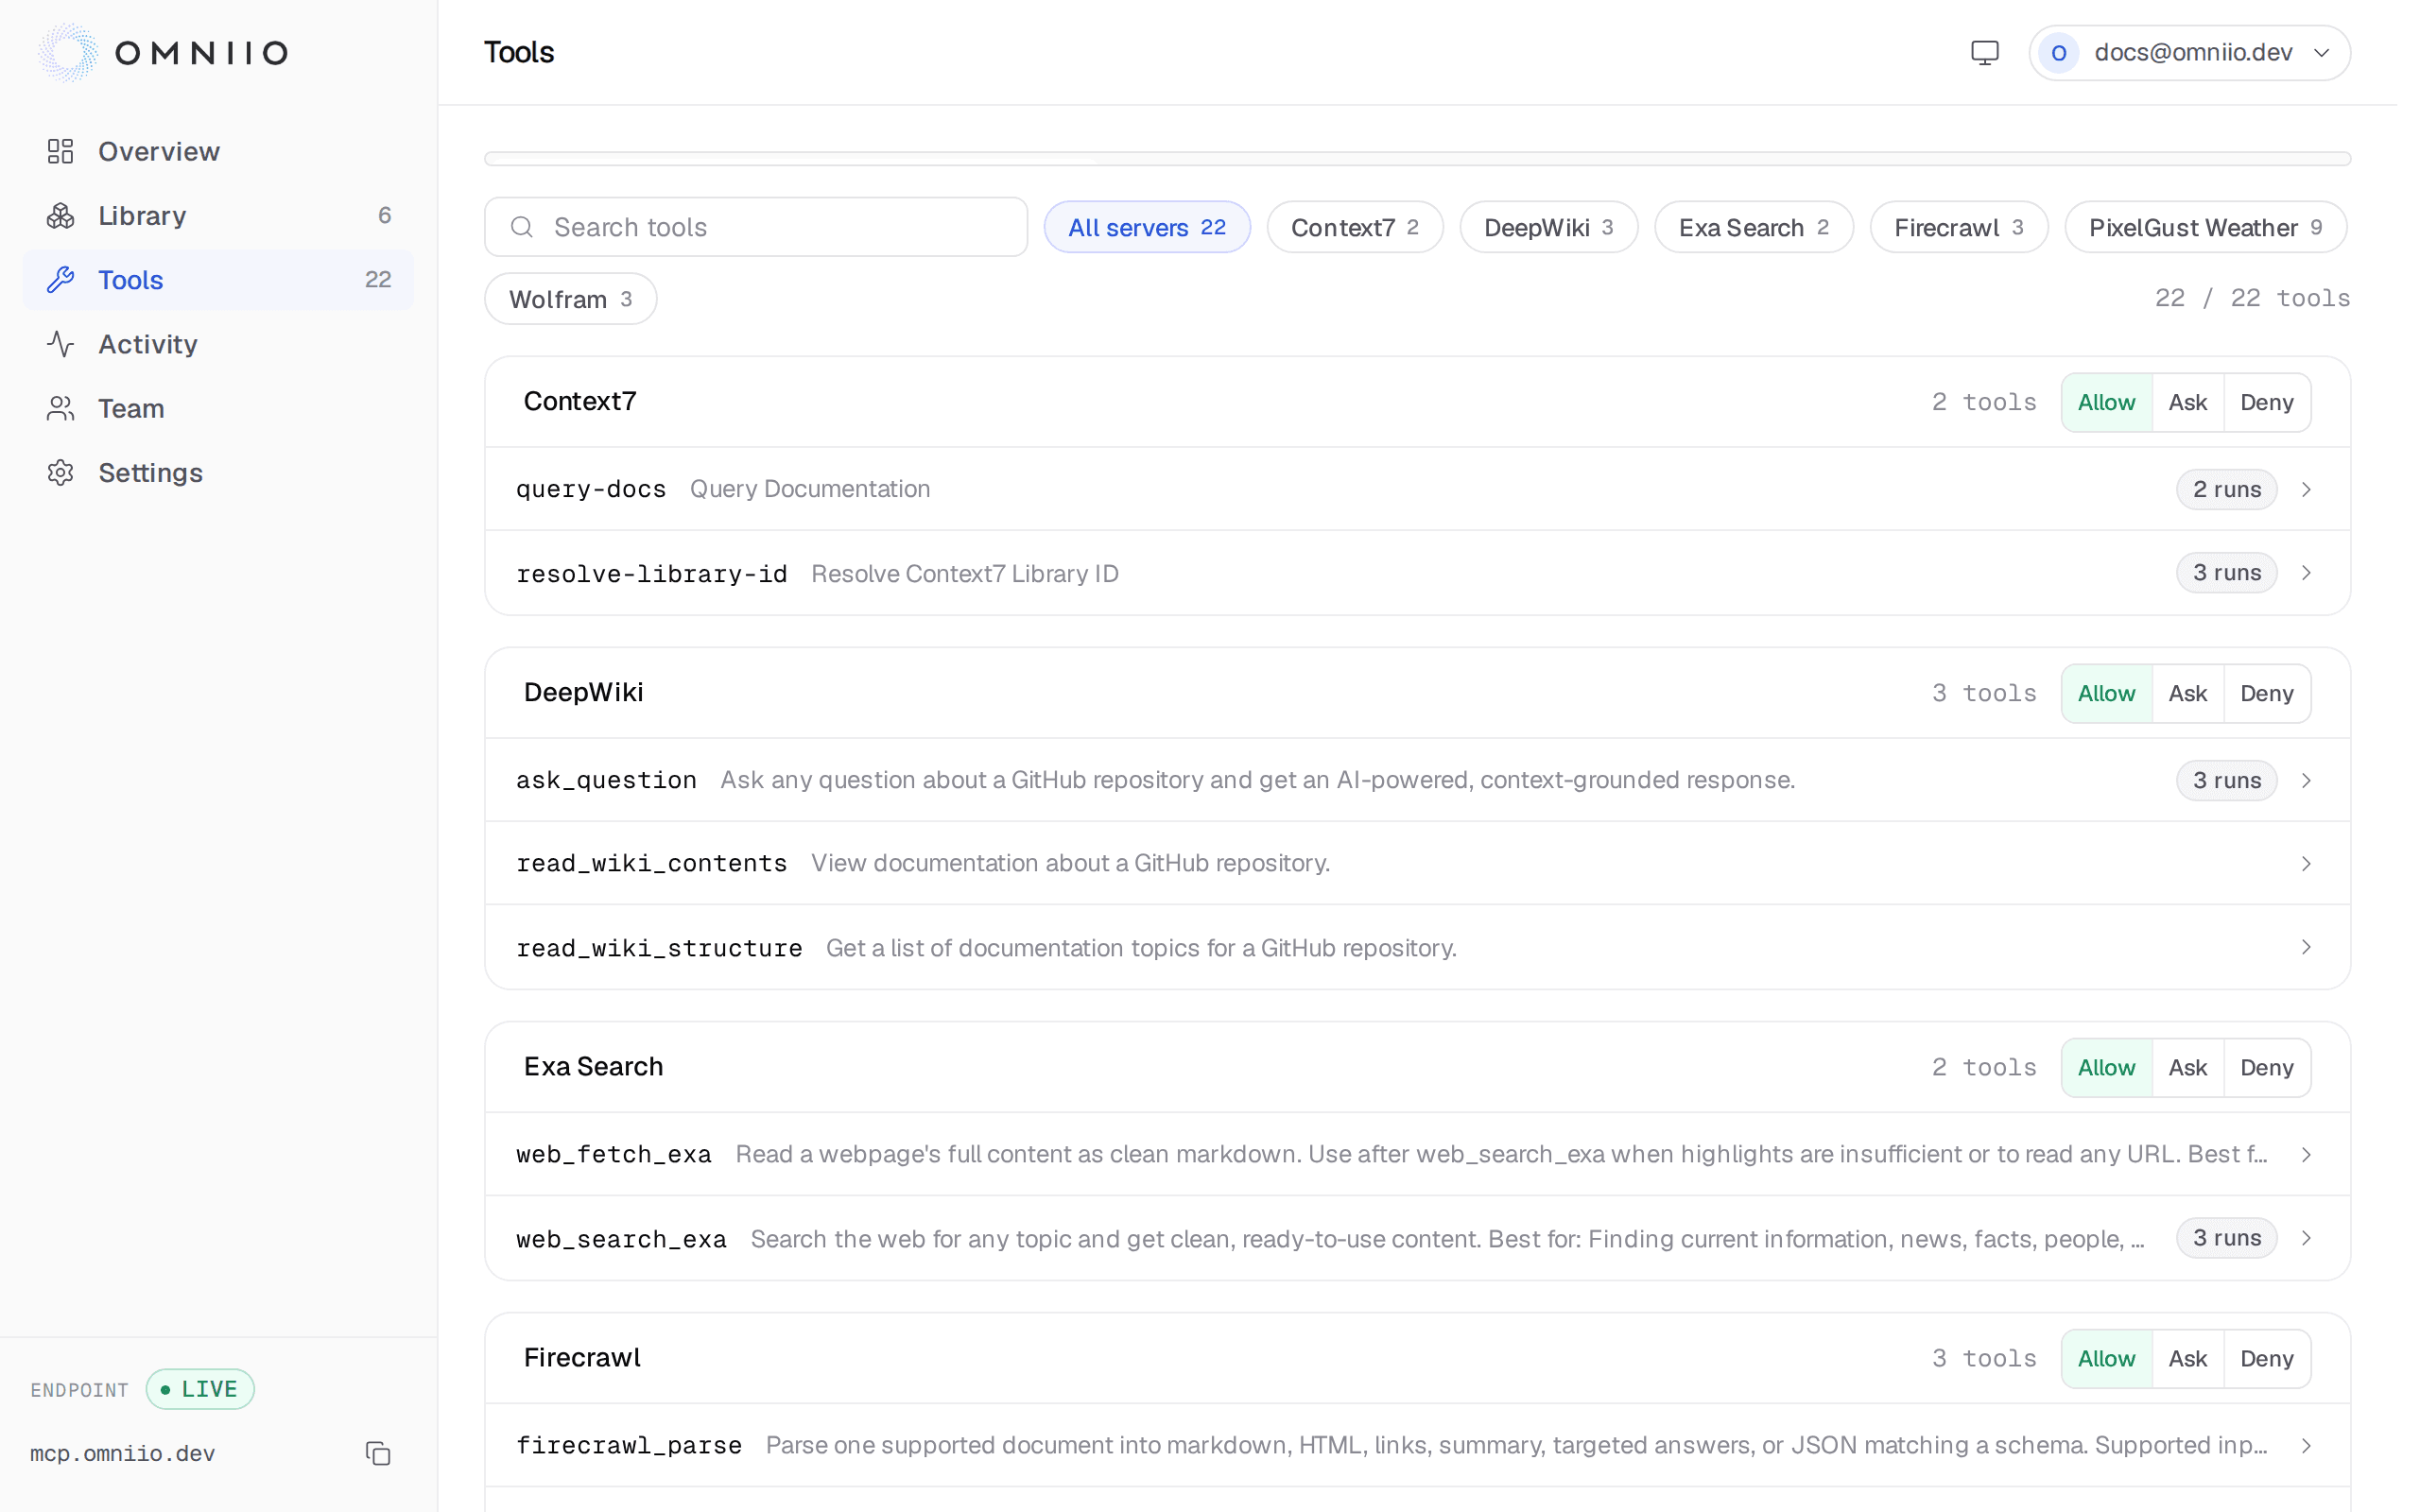
Task: Click the 3 runs badge on web_search_exa
Action: [x=2226, y=1238]
